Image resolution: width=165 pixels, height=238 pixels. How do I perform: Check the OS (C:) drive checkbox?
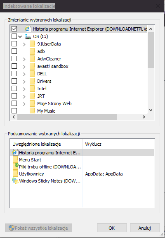(14, 36)
